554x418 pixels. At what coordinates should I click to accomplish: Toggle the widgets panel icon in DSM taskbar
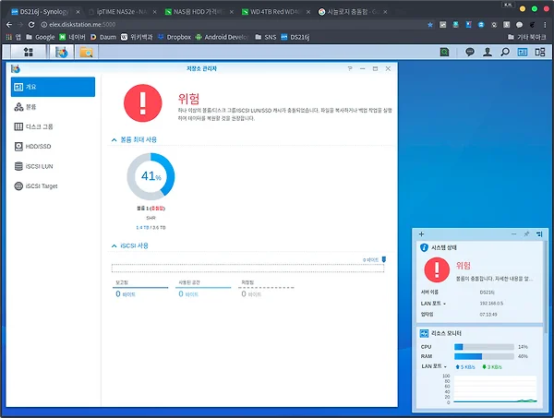(522, 53)
